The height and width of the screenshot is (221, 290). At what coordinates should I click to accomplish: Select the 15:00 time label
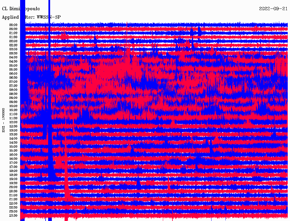(13, 146)
